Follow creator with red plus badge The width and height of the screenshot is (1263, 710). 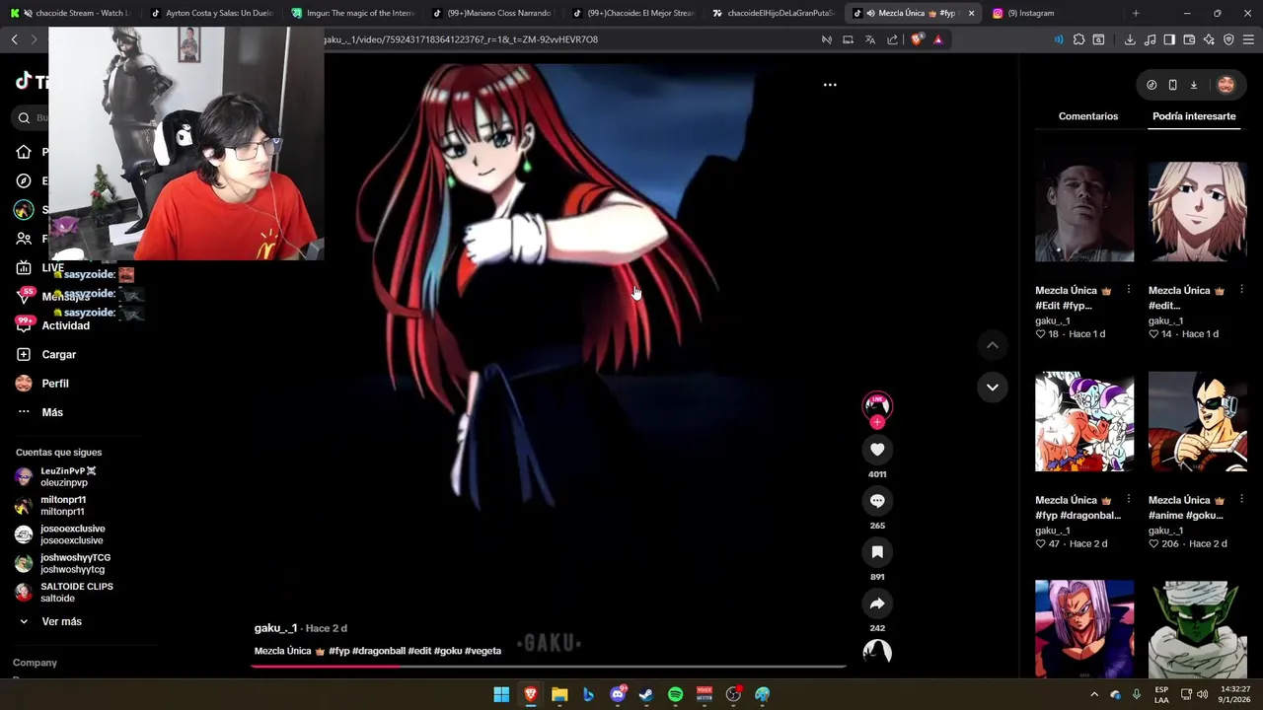(877, 422)
